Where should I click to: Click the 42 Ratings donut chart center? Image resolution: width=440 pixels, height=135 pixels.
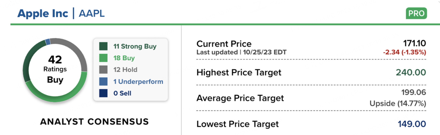(x=55, y=70)
